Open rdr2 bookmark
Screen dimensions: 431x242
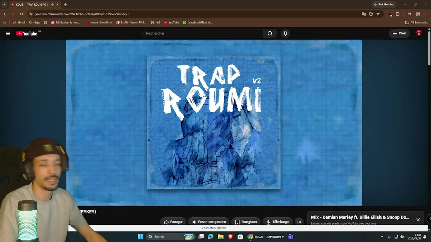tap(155, 23)
